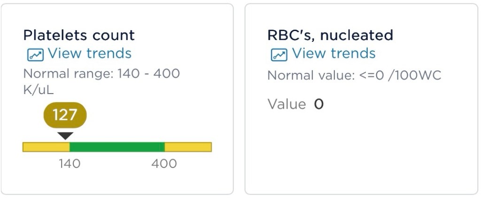Viewport: 481px width, 198px height.
Task: Click the Normal range 140 - 400 text
Action: pos(101,74)
